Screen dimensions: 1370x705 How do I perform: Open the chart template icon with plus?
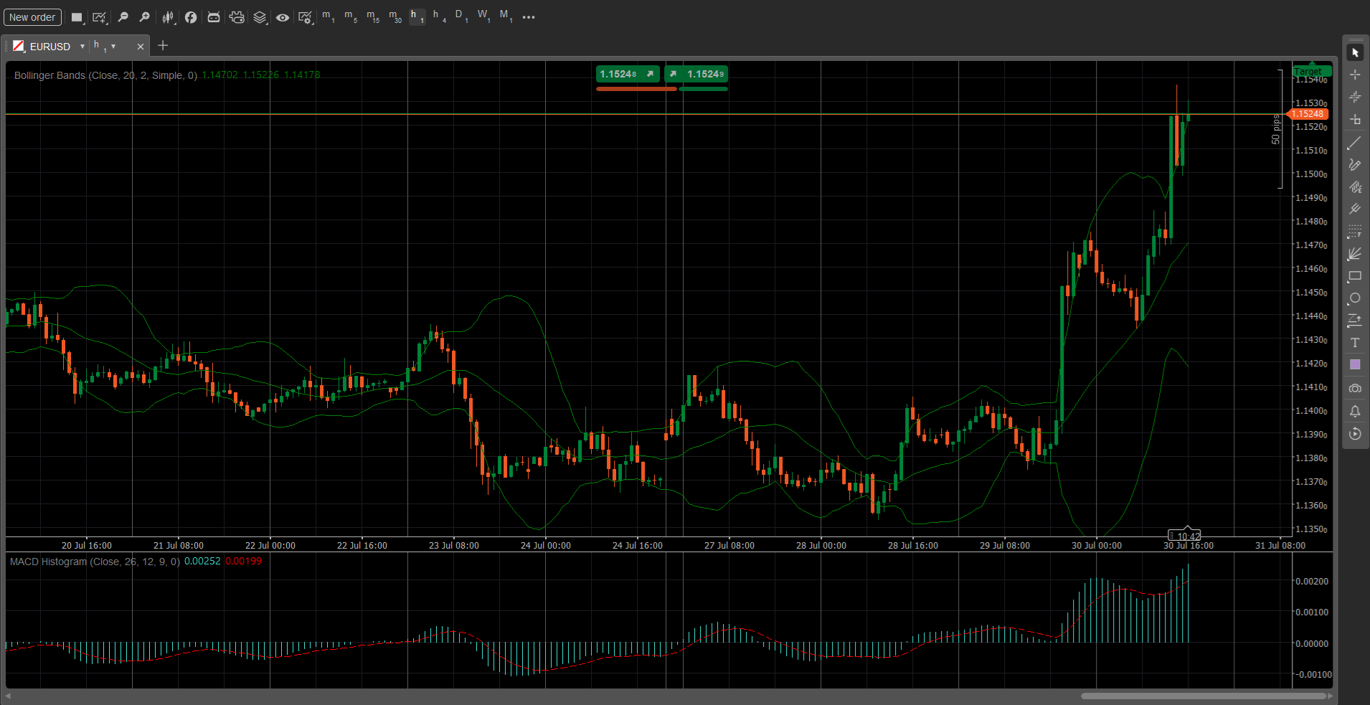(100, 17)
